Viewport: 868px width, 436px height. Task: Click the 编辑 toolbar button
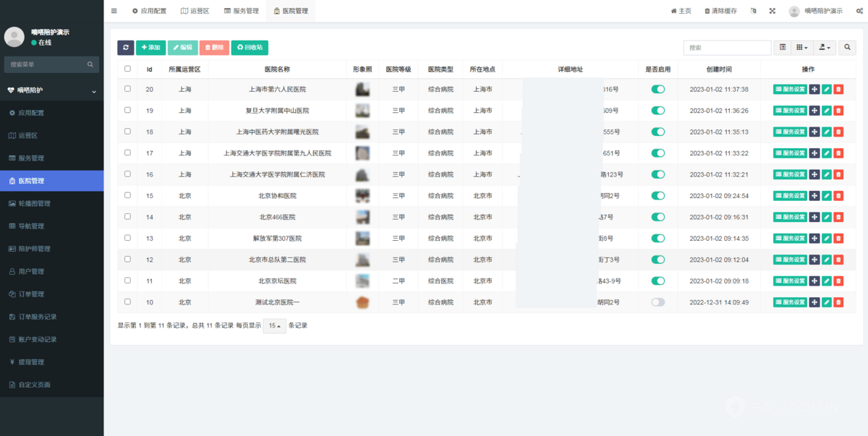coord(182,47)
